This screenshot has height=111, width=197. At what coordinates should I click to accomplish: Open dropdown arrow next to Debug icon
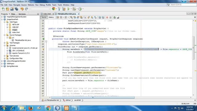coord(77,9)
